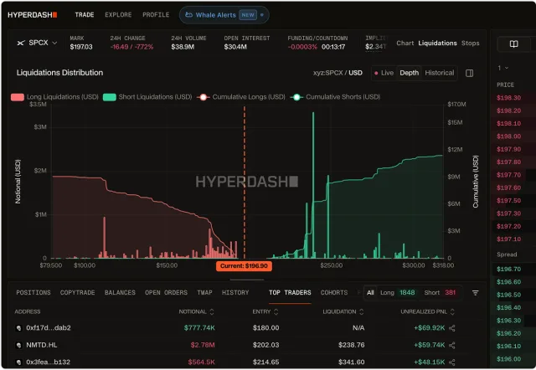Screen dimensions: 536x370
Task: Share the NMTD.HL trader PNL
Action: point(452,345)
